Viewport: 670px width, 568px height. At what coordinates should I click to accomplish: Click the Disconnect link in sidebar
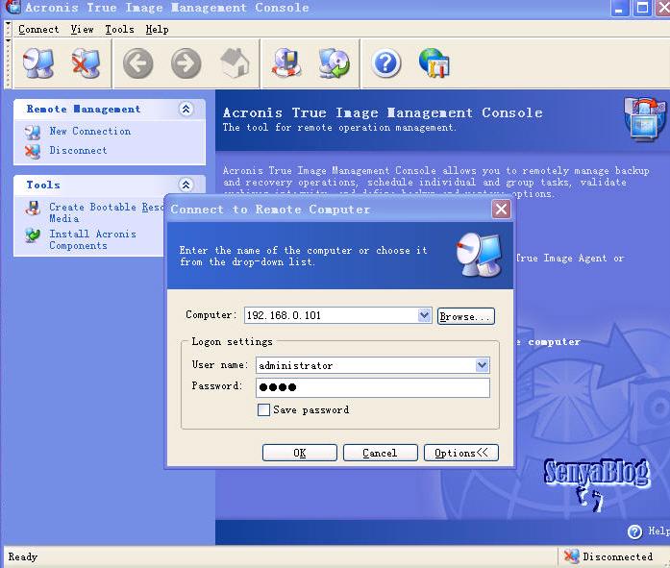tap(78, 150)
